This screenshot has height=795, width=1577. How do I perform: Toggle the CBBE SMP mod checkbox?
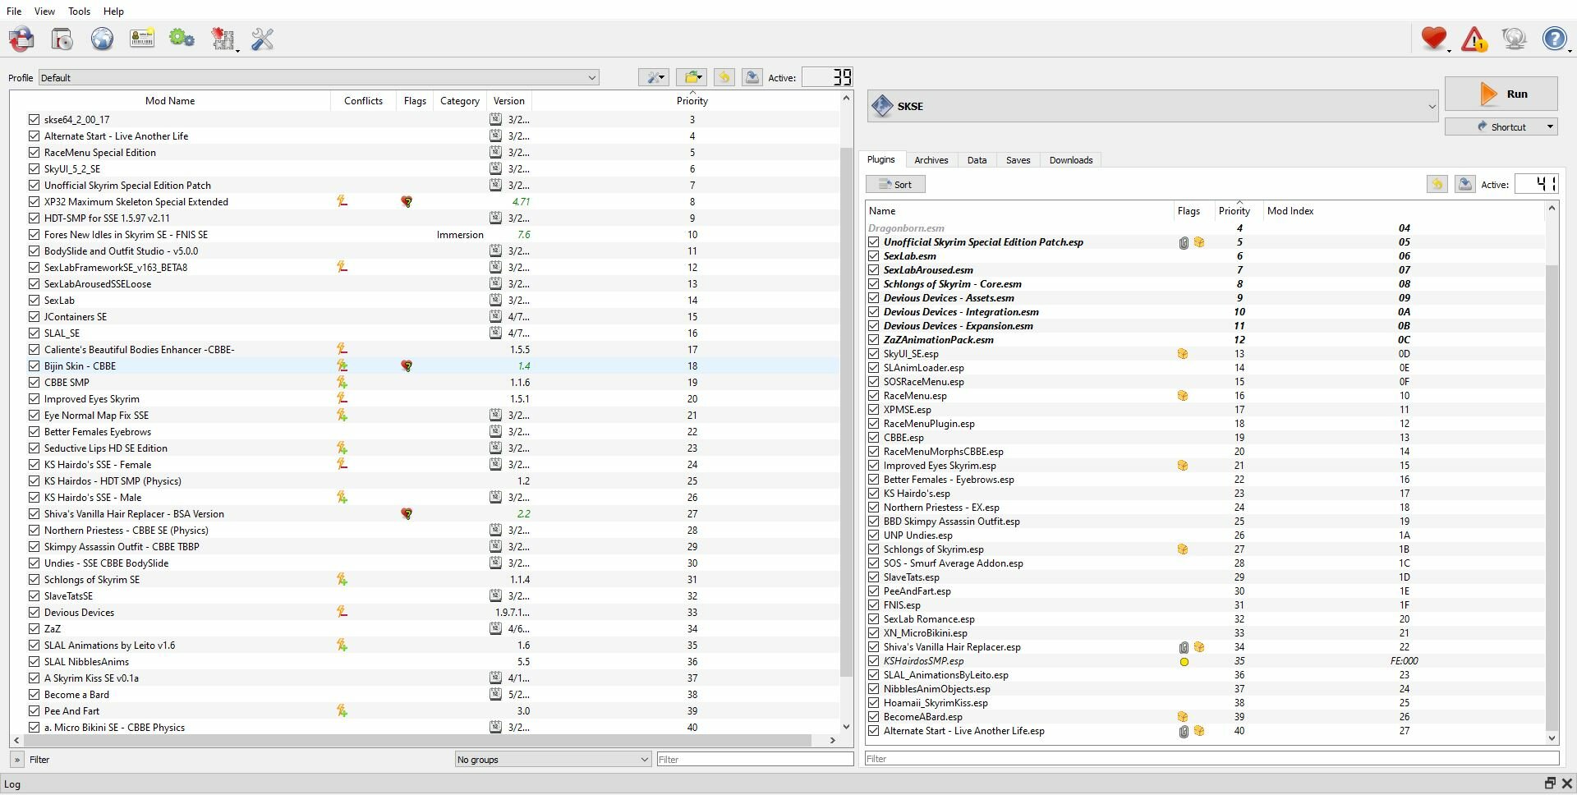point(34,383)
